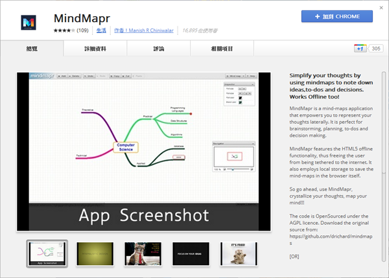
Task: Open the 評論 reviews tab
Action: [159, 49]
